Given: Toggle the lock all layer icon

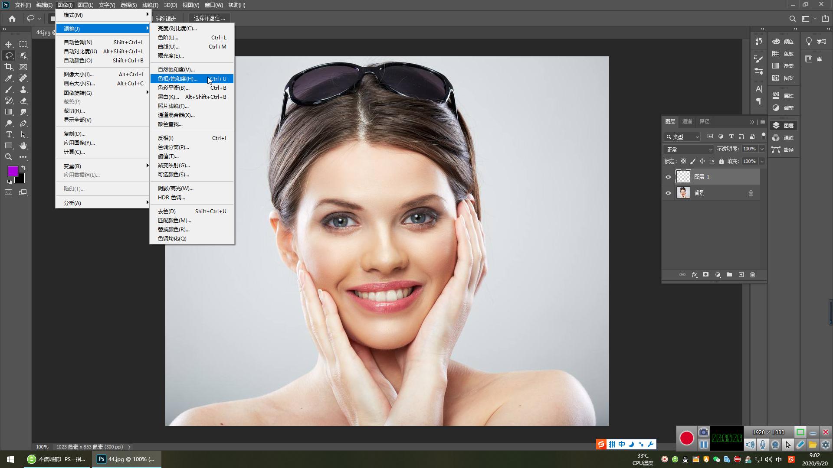Looking at the screenshot, I should pyautogui.click(x=721, y=161).
